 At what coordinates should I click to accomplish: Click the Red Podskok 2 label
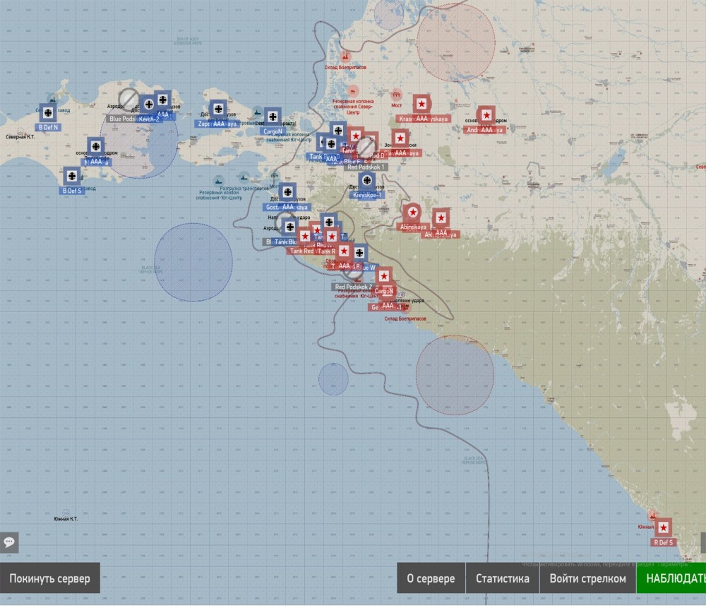[x=354, y=287]
